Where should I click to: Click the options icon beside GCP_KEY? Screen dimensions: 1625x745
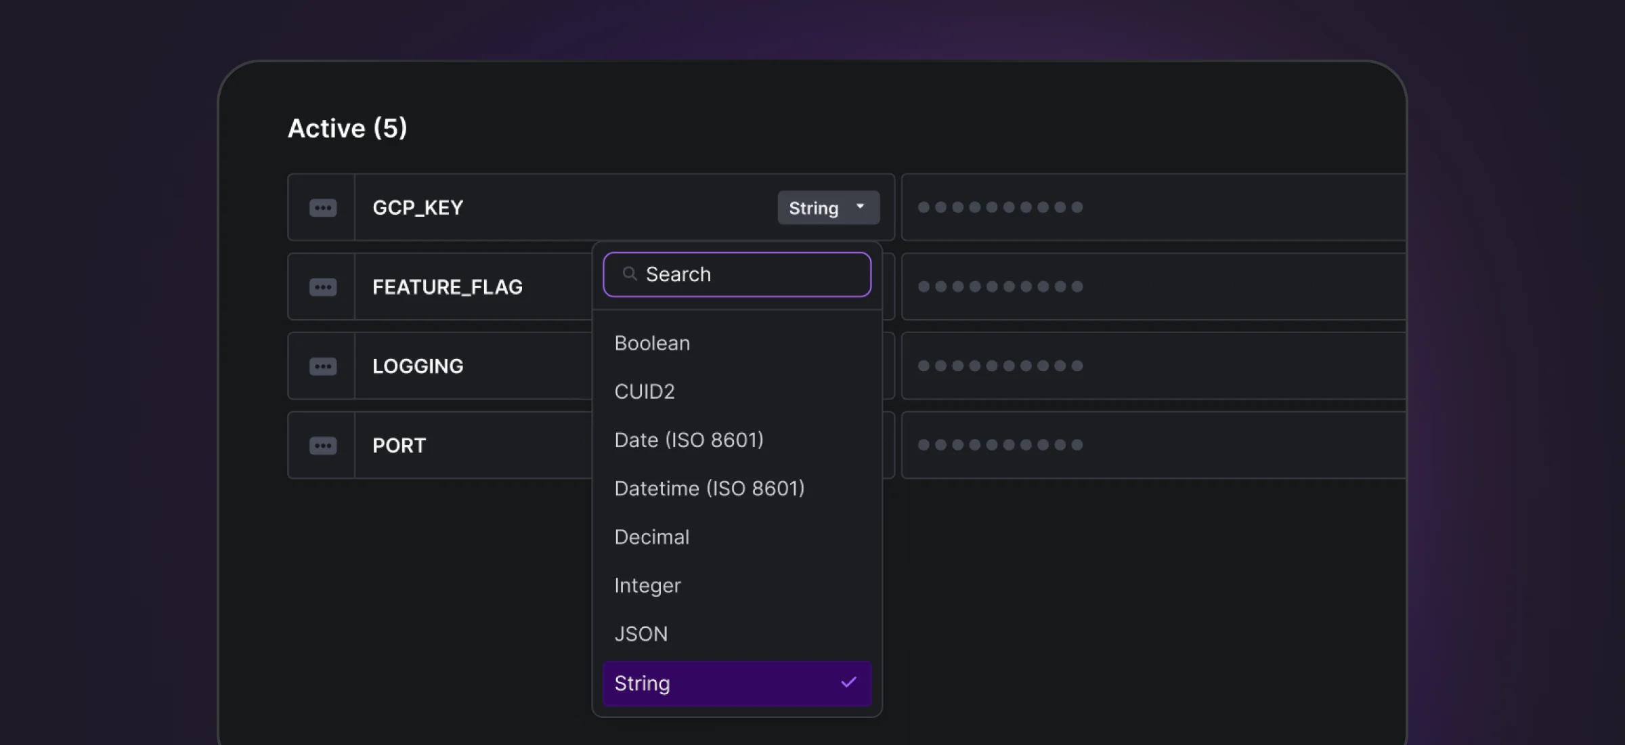pos(322,207)
